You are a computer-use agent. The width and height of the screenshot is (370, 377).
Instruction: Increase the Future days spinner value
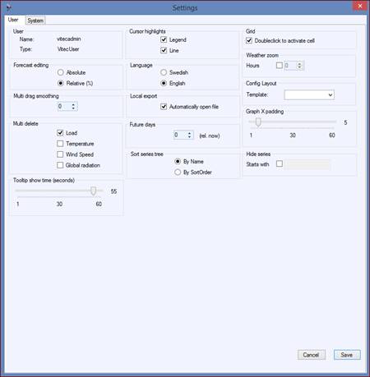[189, 133]
